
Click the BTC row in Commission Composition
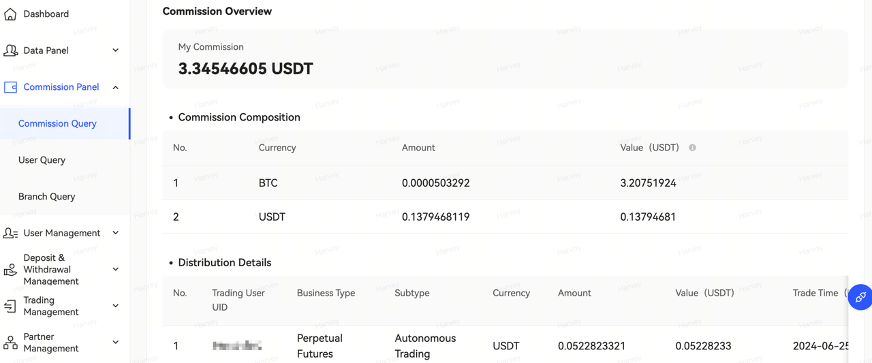pyautogui.click(x=436, y=183)
